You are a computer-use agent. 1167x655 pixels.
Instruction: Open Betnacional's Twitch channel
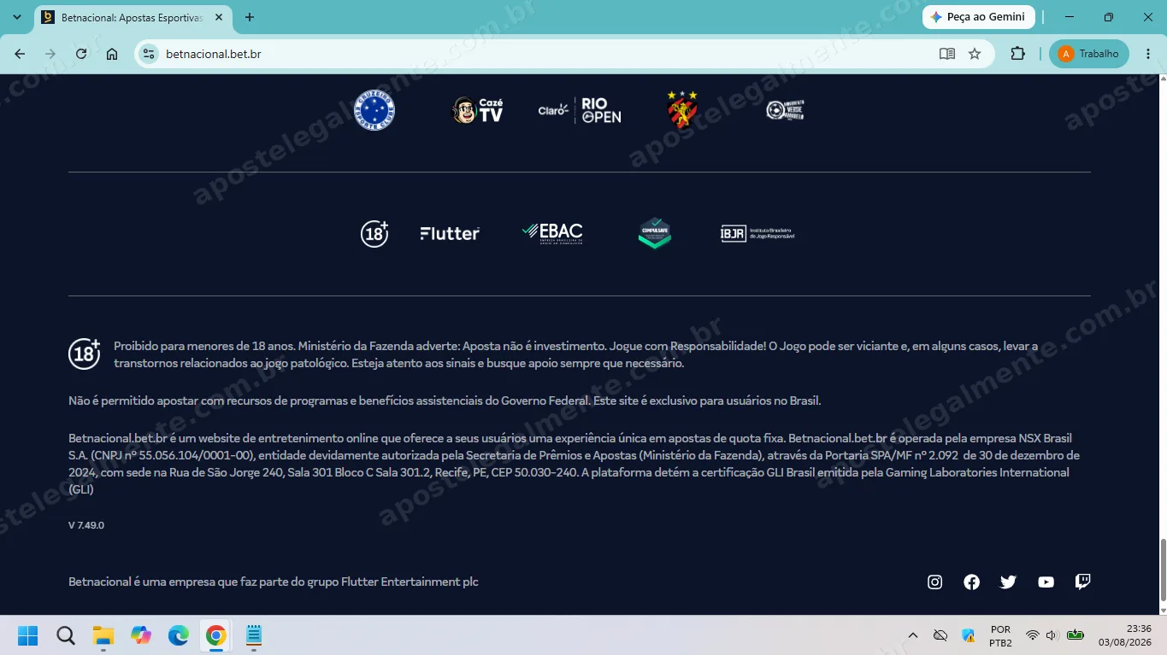click(x=1082, y=582)
